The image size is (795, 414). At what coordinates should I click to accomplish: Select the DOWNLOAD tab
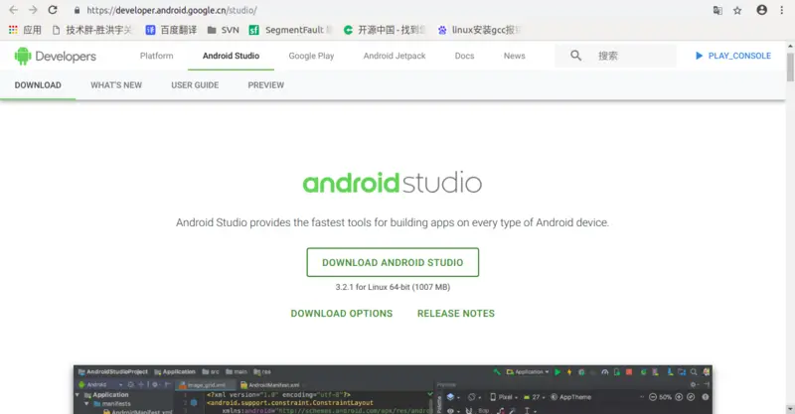click(x=38, y=85)
